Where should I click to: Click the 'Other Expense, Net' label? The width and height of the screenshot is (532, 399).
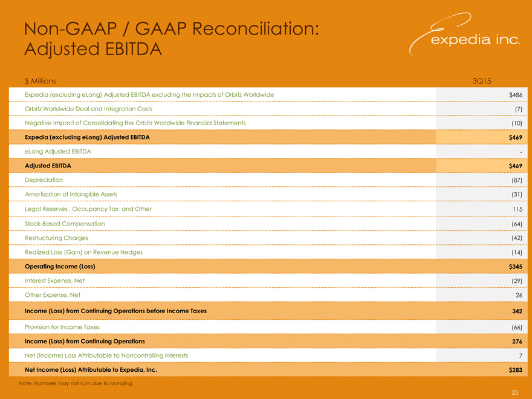(53, 295)
